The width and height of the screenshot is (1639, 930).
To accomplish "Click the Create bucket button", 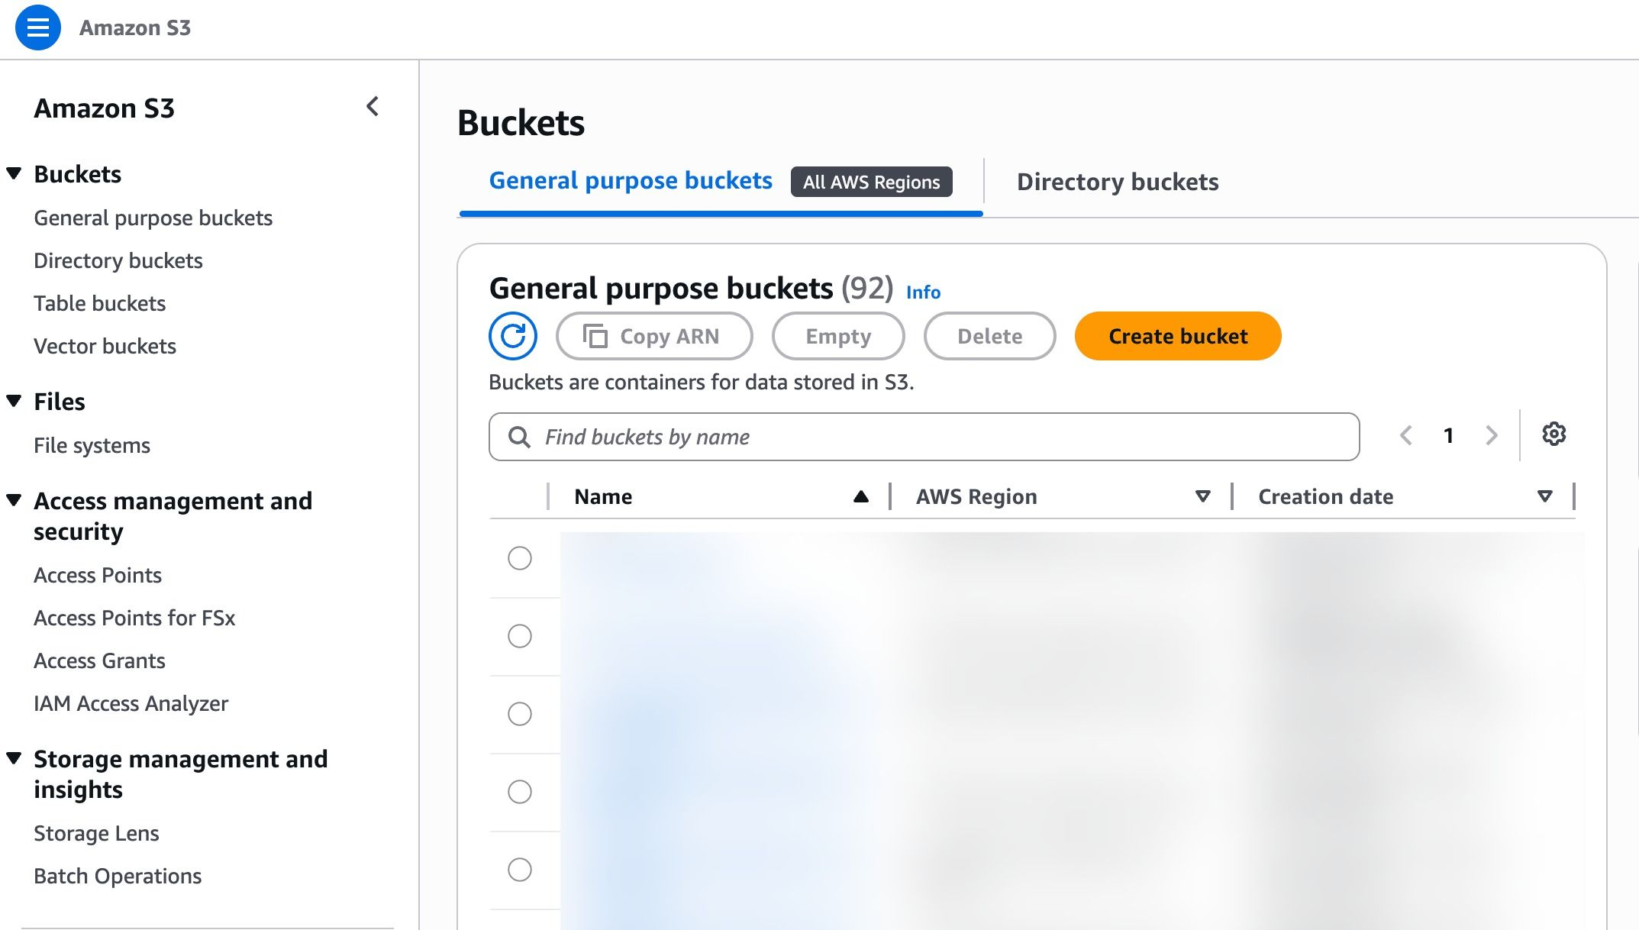I will [1178, 336].
